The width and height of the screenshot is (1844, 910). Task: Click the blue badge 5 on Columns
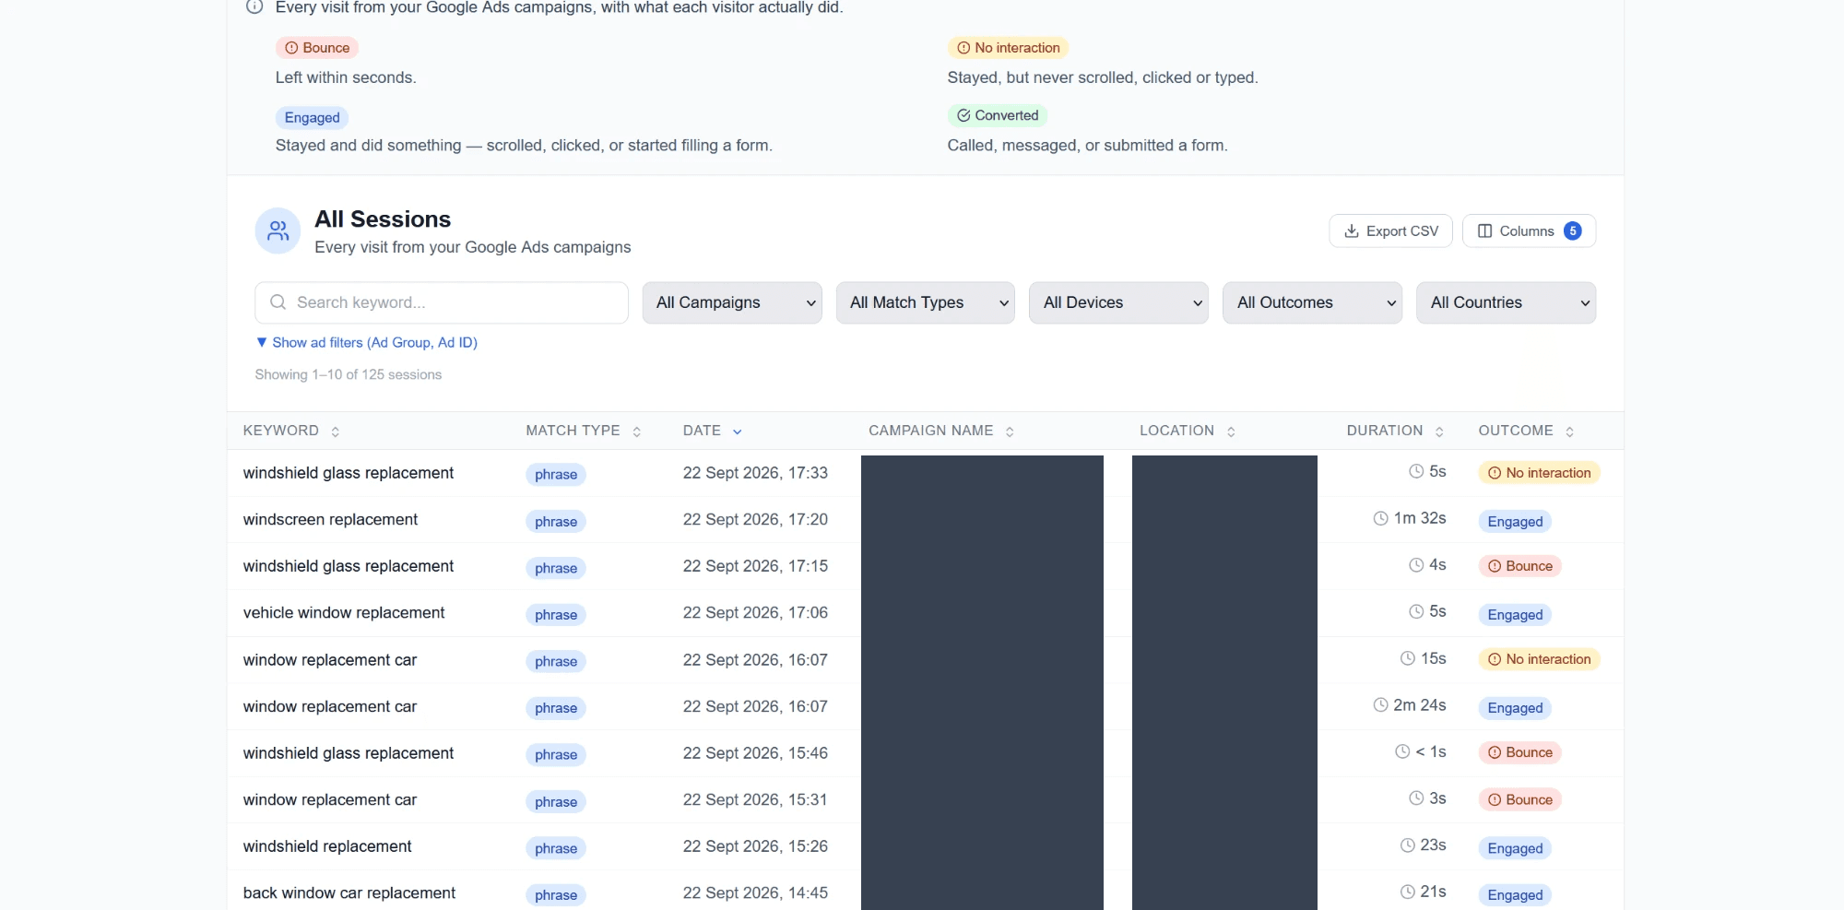[1573, 231]
